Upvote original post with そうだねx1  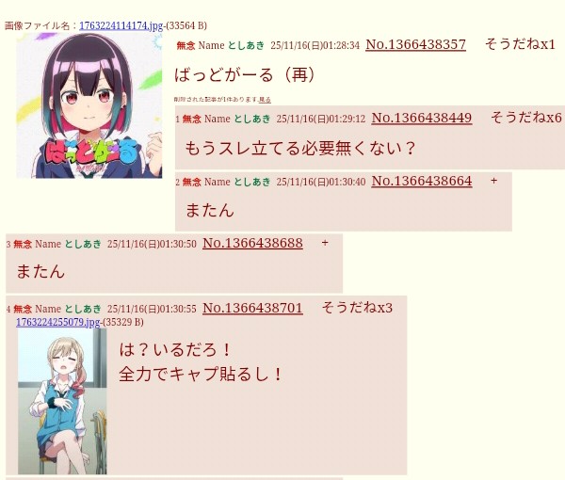520,44
